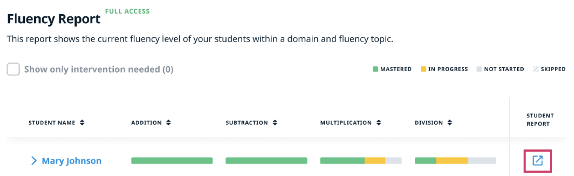The width and height of the screenshot is (574, 176).
Task: Enable Show only intervention needed checkbox
Action: point(13,69)
